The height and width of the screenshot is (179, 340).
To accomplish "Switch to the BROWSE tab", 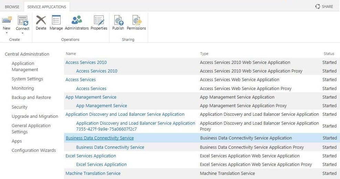I will click(x=12, y=7).
